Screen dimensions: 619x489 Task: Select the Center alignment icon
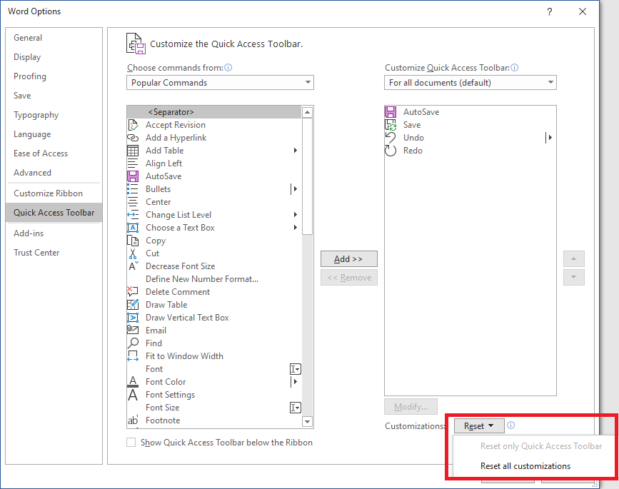coord(133,202)
